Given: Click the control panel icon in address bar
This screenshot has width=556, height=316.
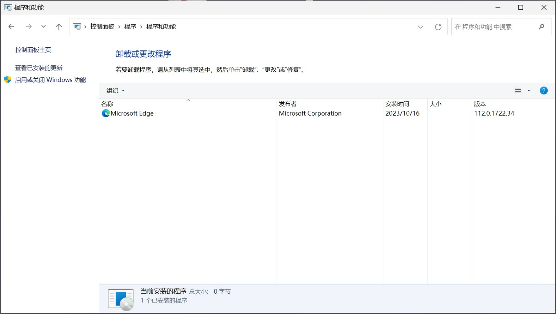Looking at the screenshot, I should pyautogui.click(x=77, y=26).
